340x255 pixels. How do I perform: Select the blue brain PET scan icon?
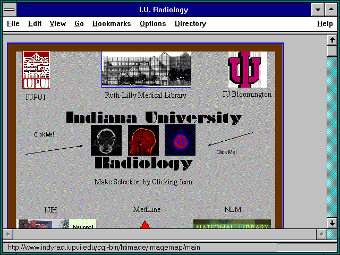(x=180, y=140)
